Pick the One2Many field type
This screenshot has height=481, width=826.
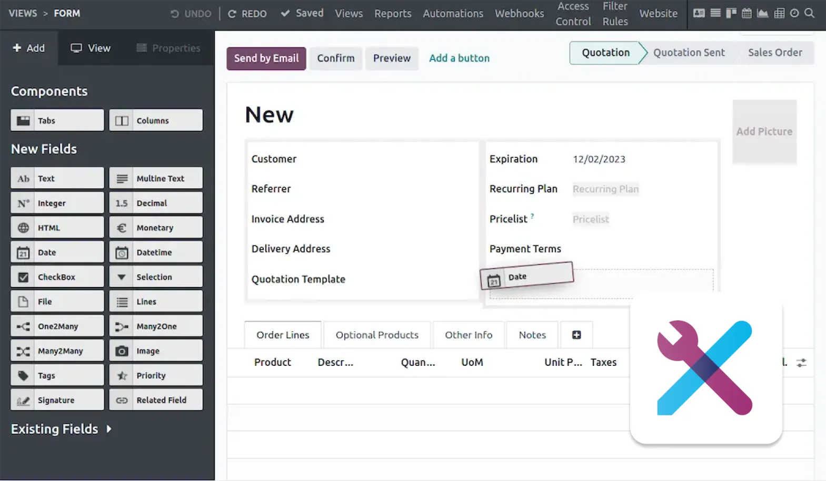tap(57, 326)
